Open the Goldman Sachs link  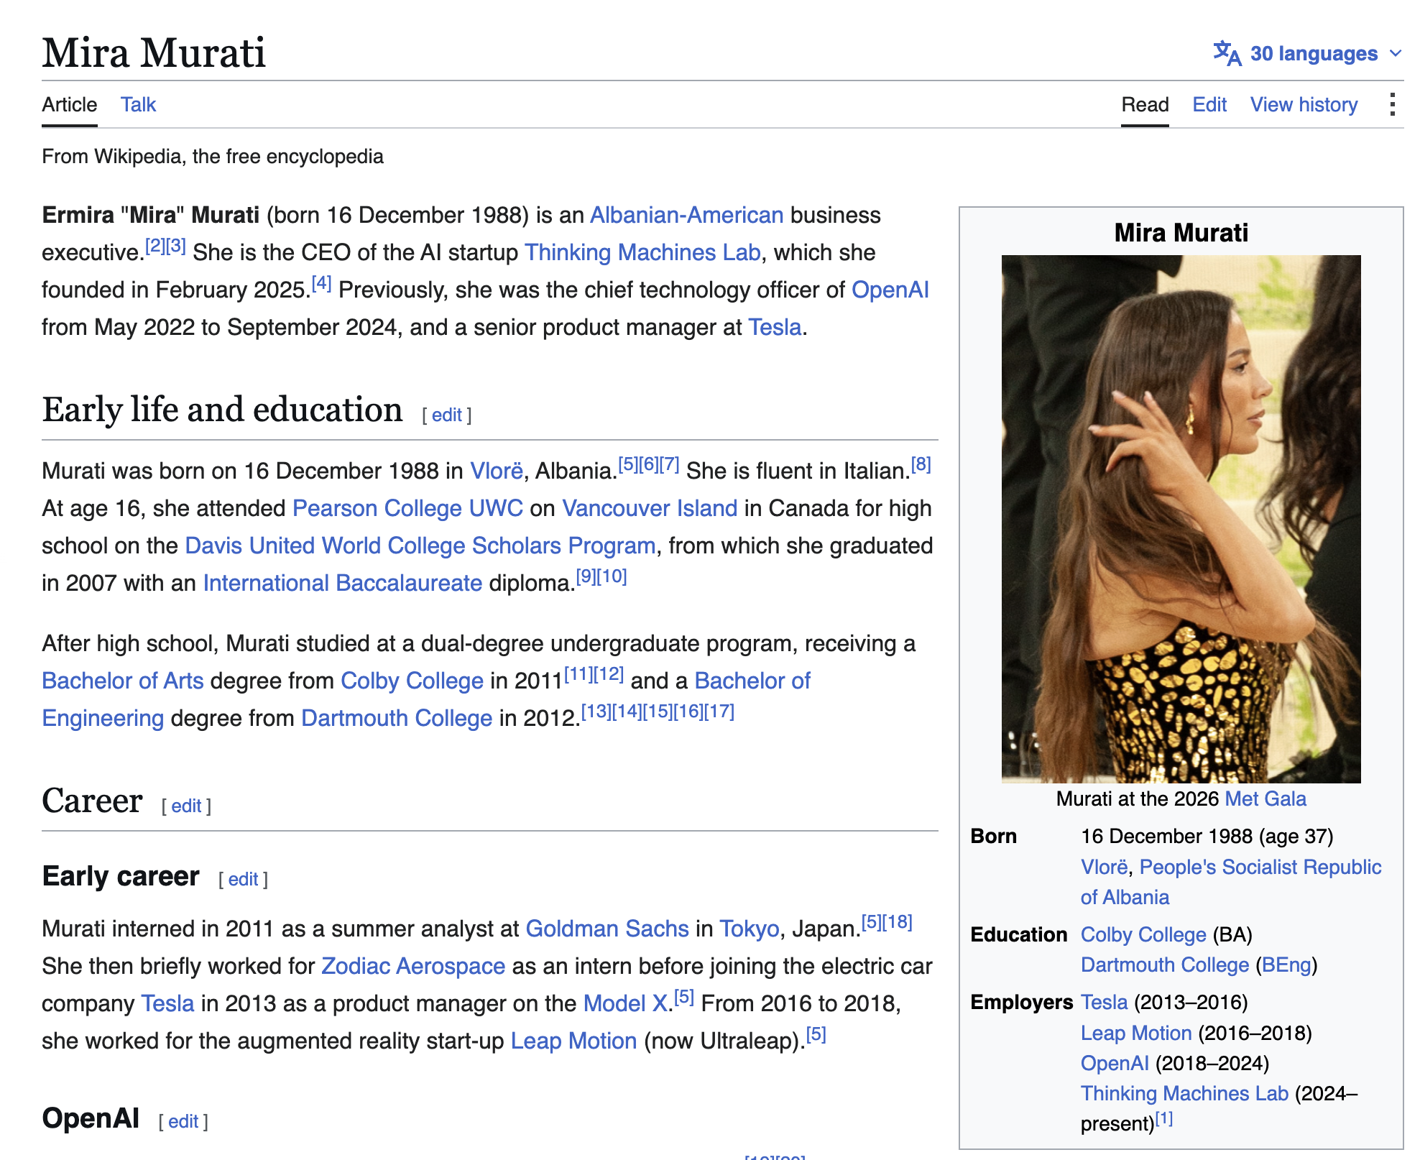pos(607,929)
